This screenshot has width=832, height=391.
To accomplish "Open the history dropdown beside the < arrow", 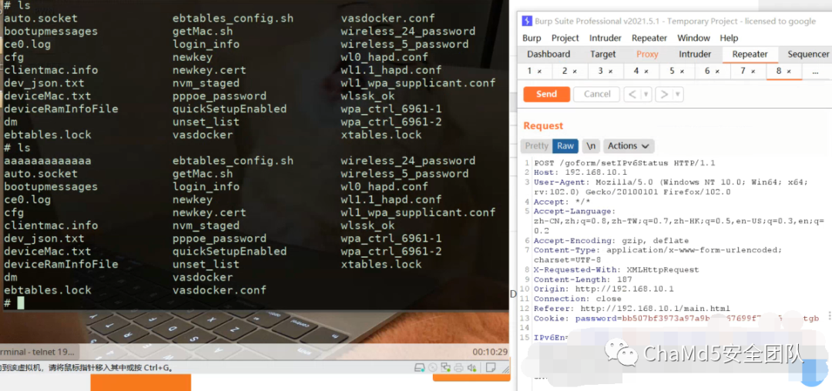I will [x=646, y=95].
